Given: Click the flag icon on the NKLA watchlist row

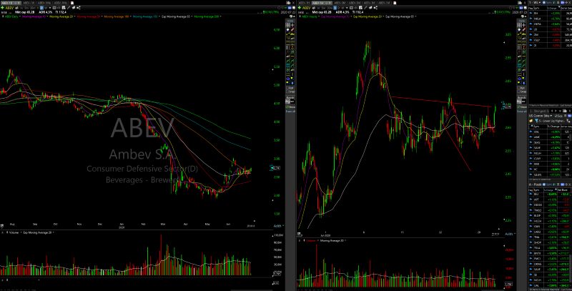Looking at the screenshot, I should coord(531,19).
